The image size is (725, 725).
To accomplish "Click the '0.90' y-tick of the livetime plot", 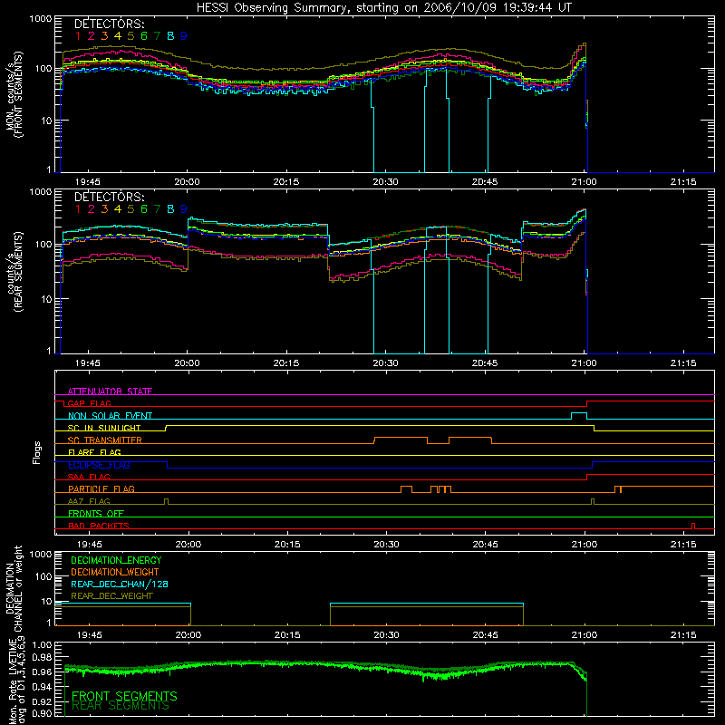I will (x=42, y=713).
